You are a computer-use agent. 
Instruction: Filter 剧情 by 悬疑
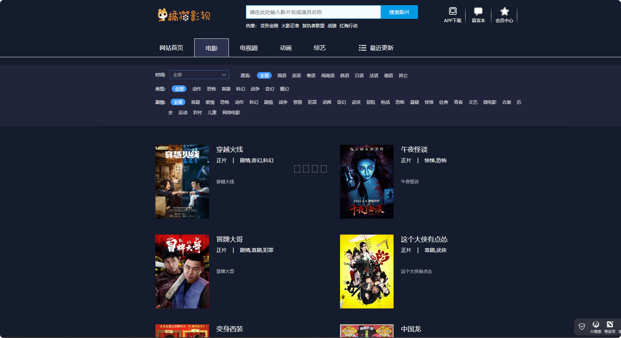pyautogui.click(x=415, y=102)
